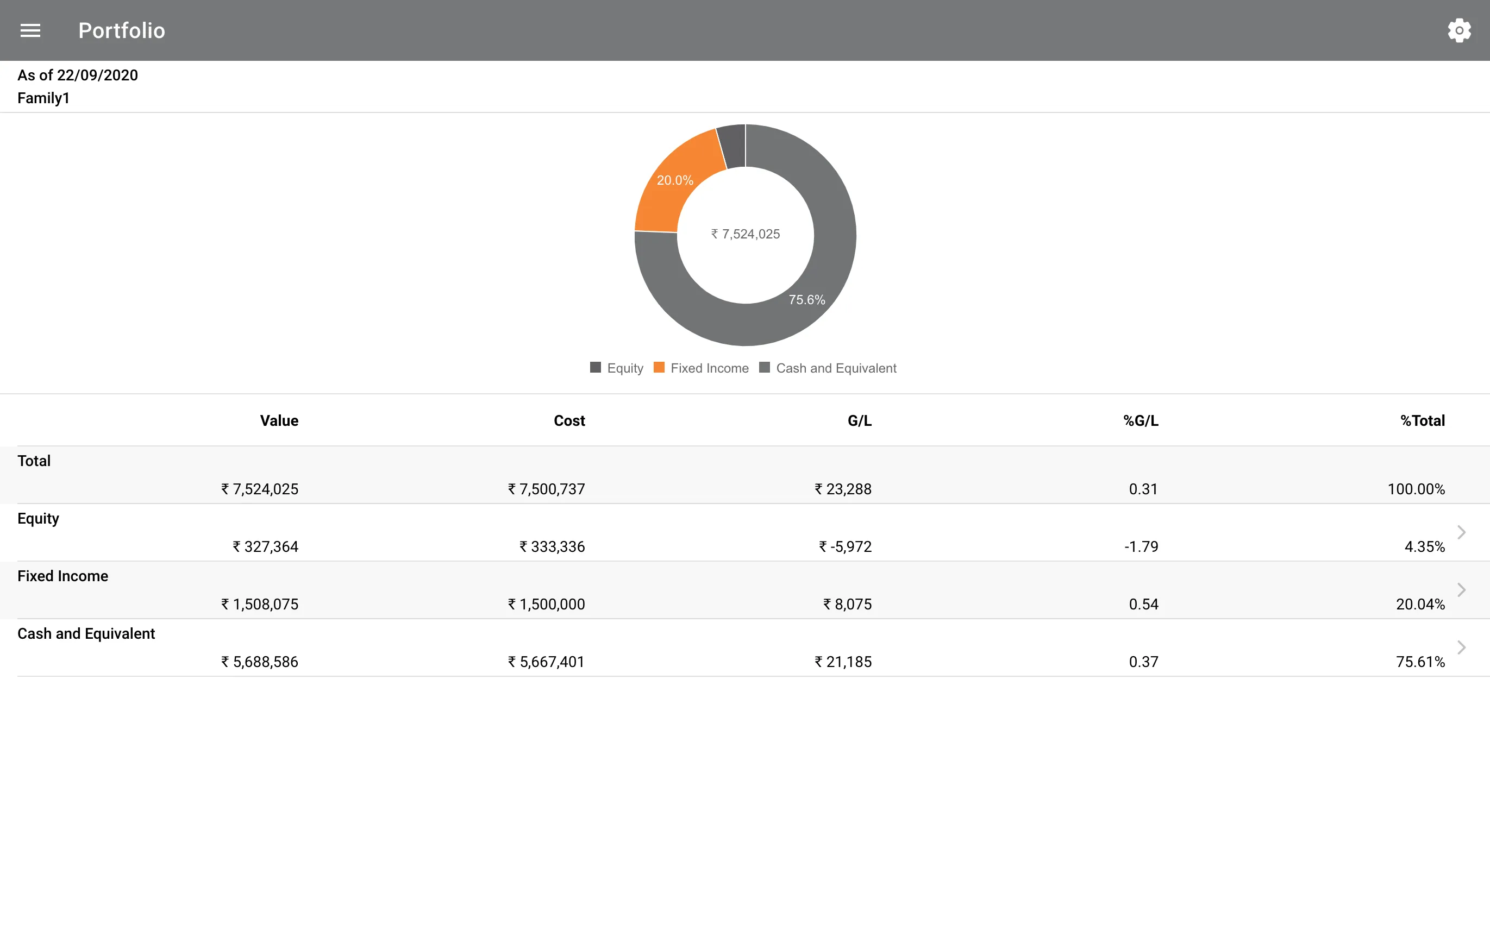This screenshot has width=1490, height=931.
Task: Click the small dark Equity donut slice
Action: (x=733, y=146)
